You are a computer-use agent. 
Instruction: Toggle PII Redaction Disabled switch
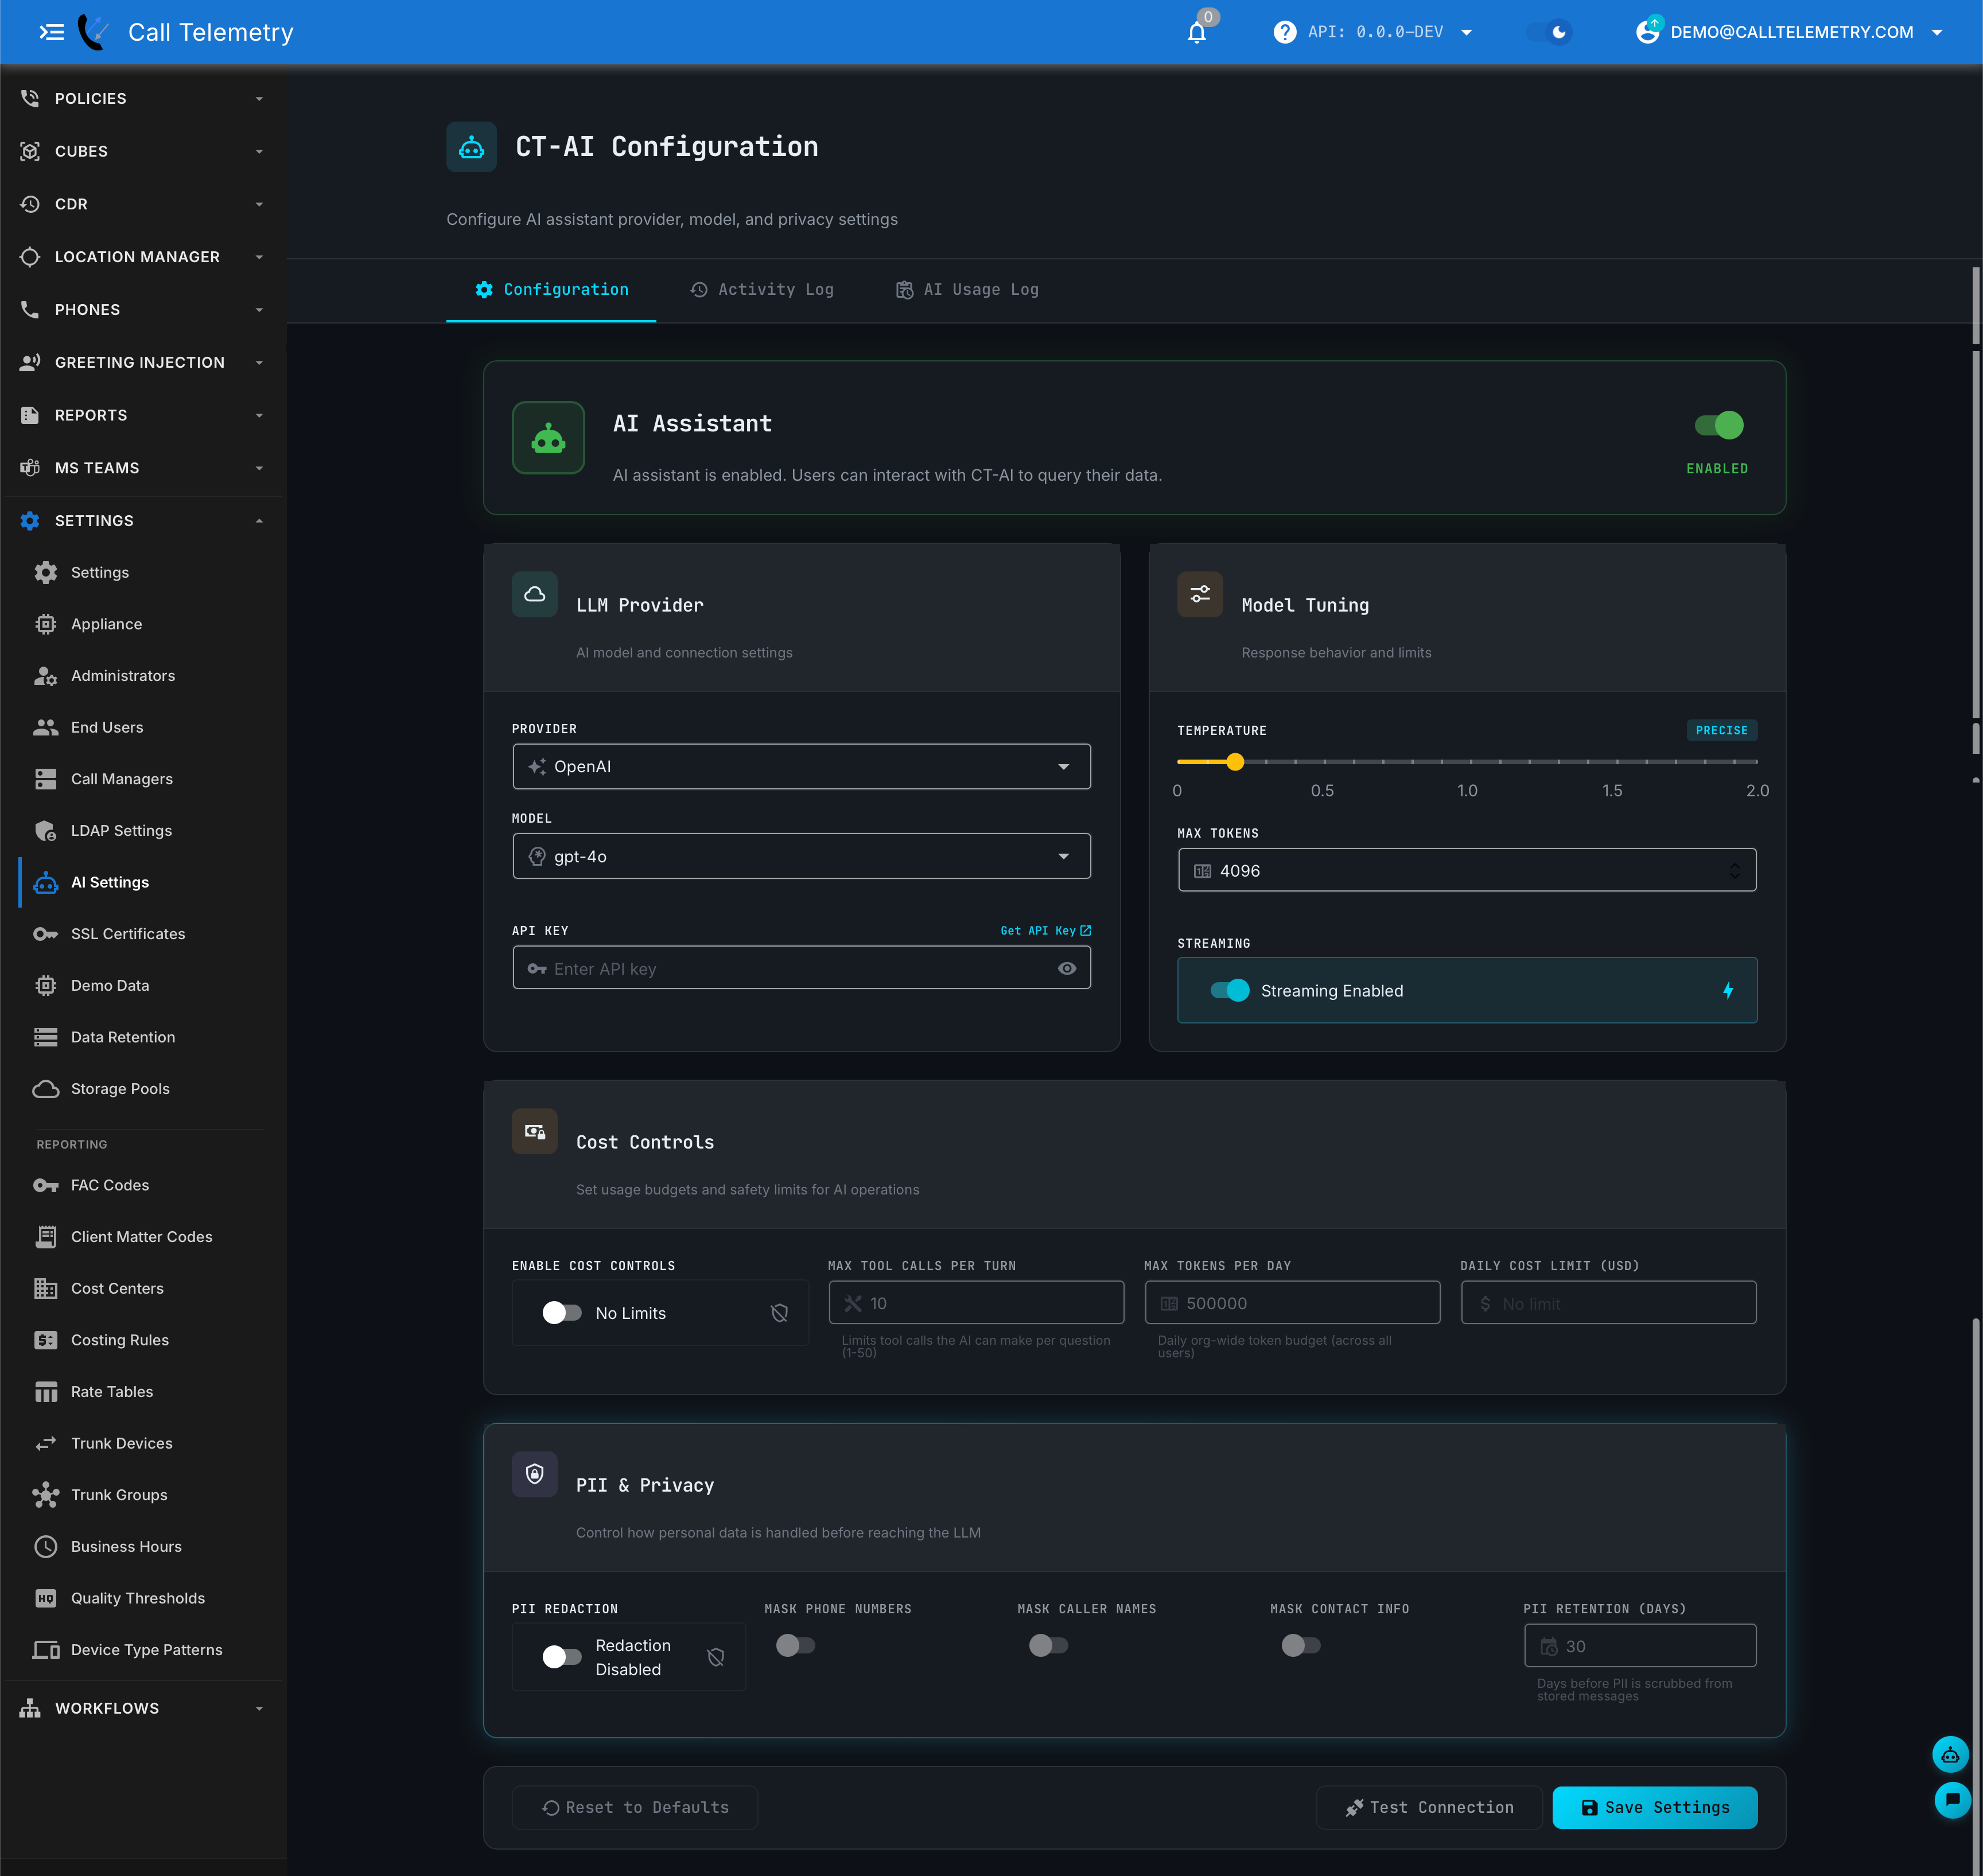[561, 1657]
